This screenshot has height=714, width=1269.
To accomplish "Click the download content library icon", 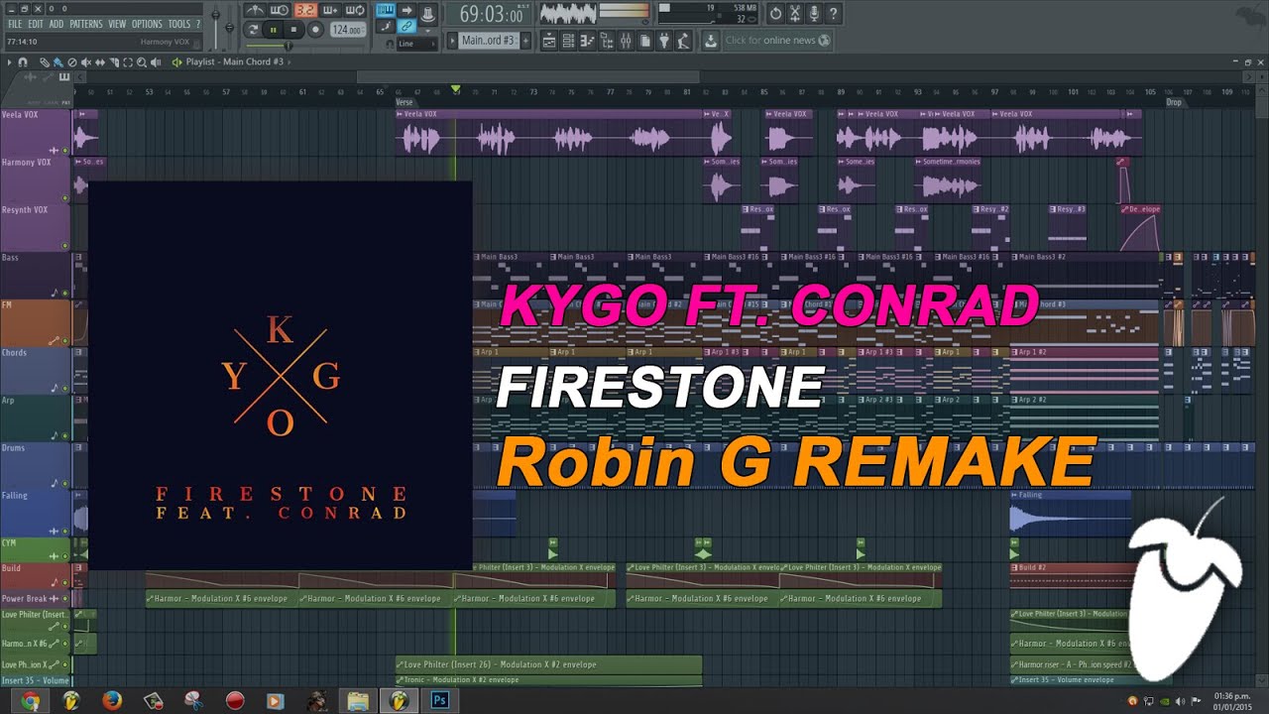I will [711, 41].
